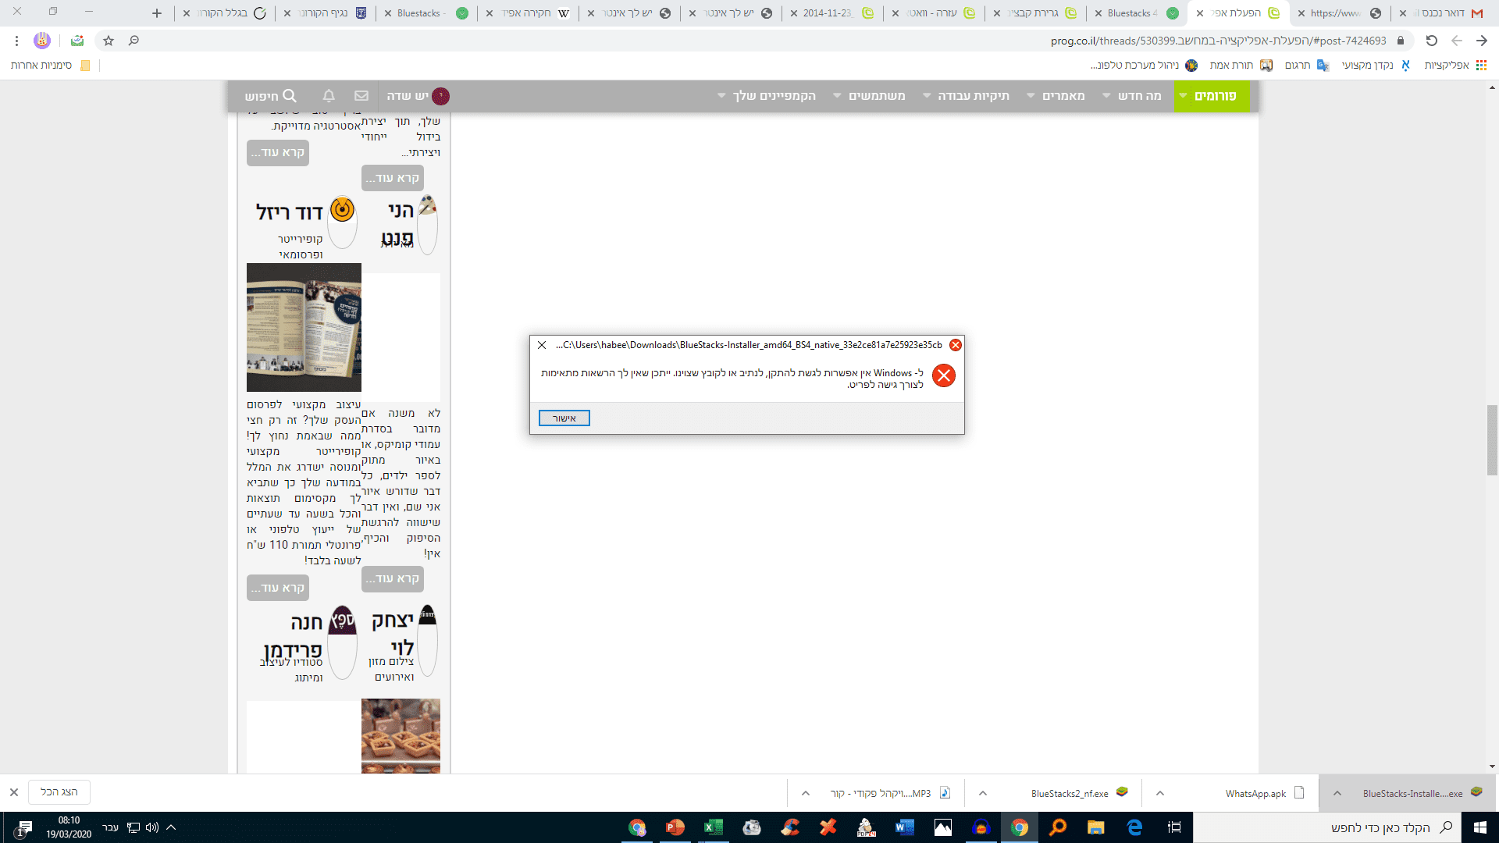Open Word from the taskbar

click(x=904, y=827)
